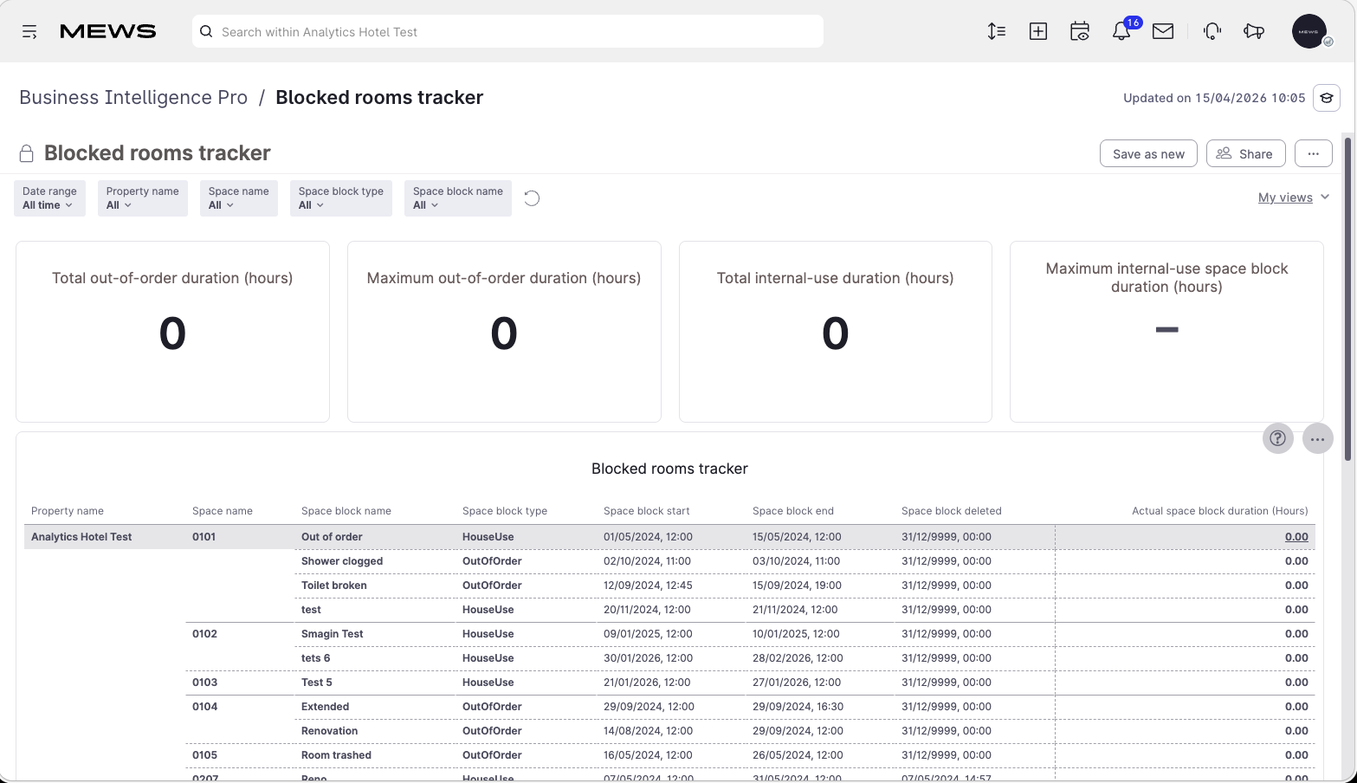Open the support headset icon
Viewport: 1357px width, 783px height.
point(1212,32)
